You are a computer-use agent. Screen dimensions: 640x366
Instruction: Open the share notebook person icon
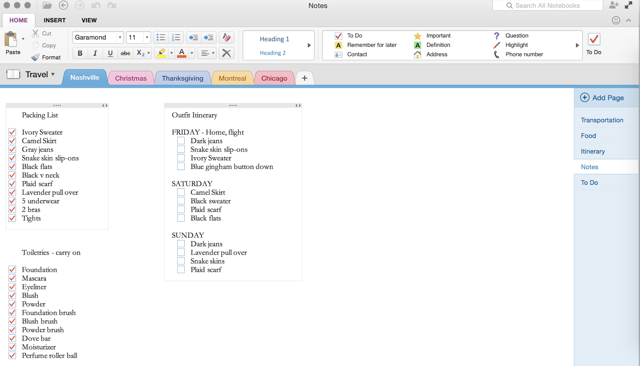click(x=614, y=5)
